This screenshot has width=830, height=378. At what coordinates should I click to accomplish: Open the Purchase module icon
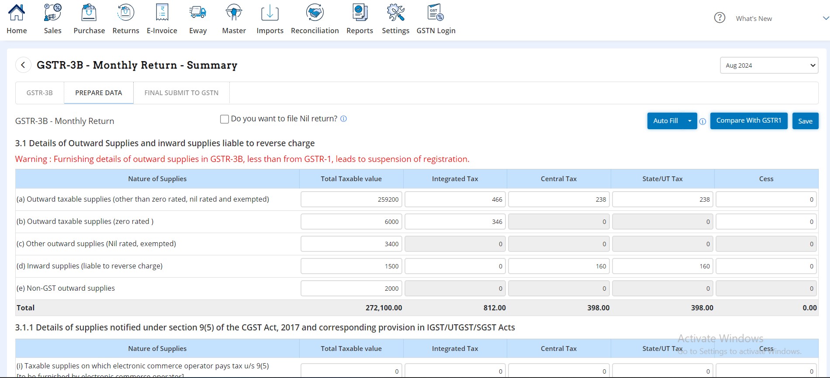point(89,13)
